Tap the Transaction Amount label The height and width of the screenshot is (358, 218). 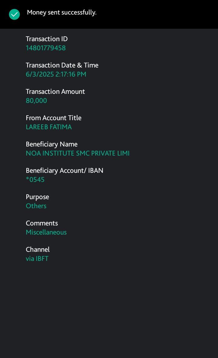tap(55, 92)
